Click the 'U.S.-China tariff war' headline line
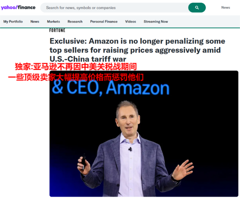240x199 pixels. point(88,59)
